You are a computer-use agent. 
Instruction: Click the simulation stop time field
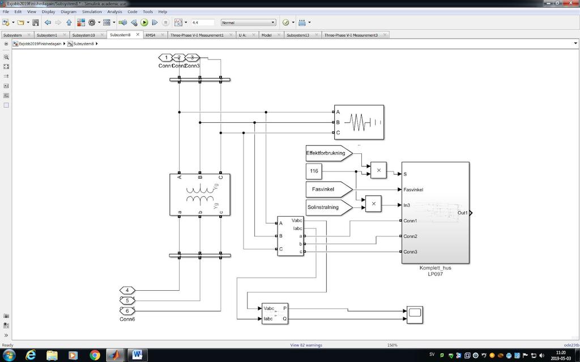(x=203, y=23)
